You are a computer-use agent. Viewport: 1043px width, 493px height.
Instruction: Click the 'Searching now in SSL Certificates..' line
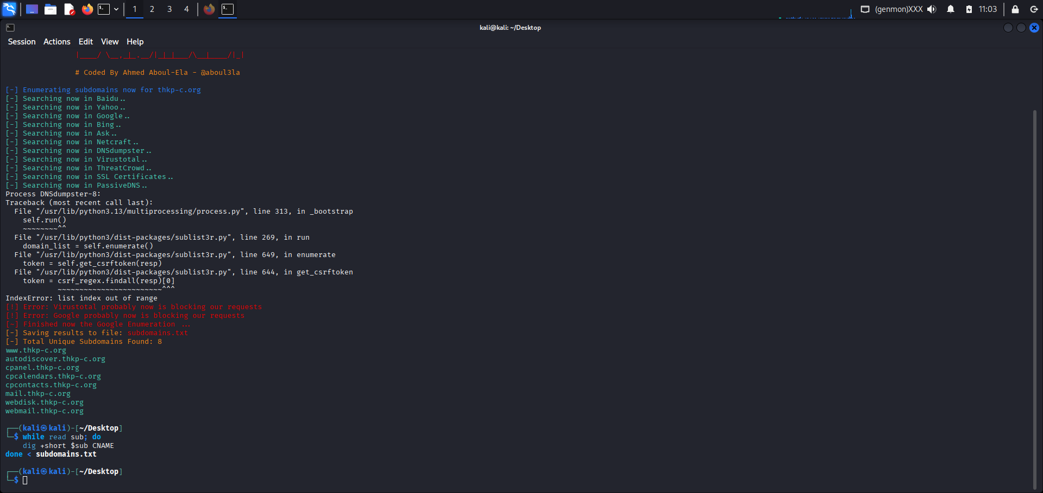pyautogui.click(x=89, y=177)
